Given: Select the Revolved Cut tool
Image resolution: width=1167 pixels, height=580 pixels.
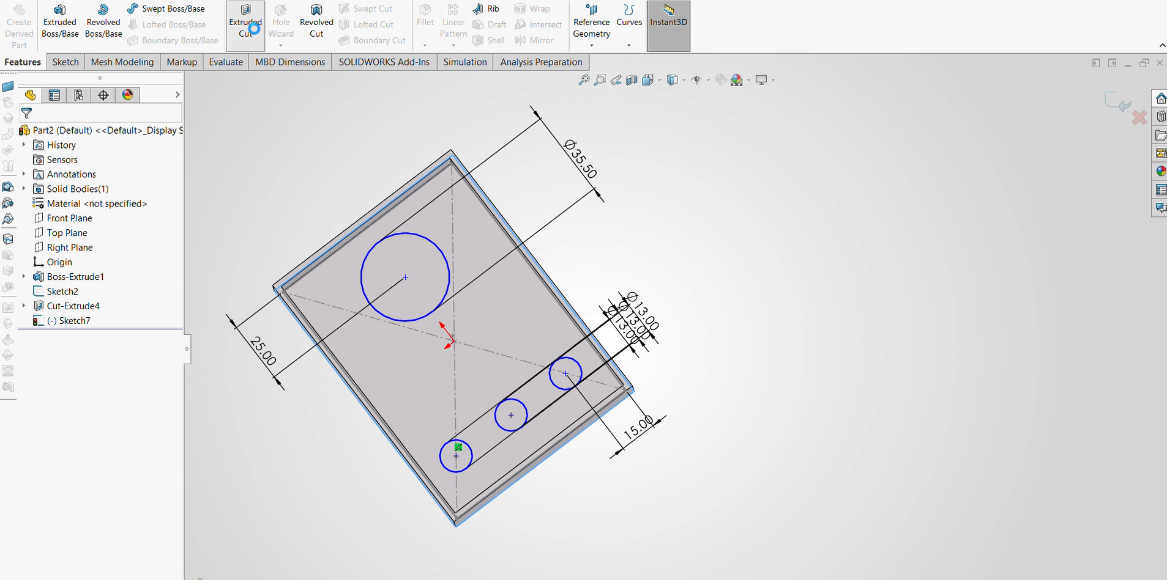Looking at the screenshot, I should (x=316, y=22).
